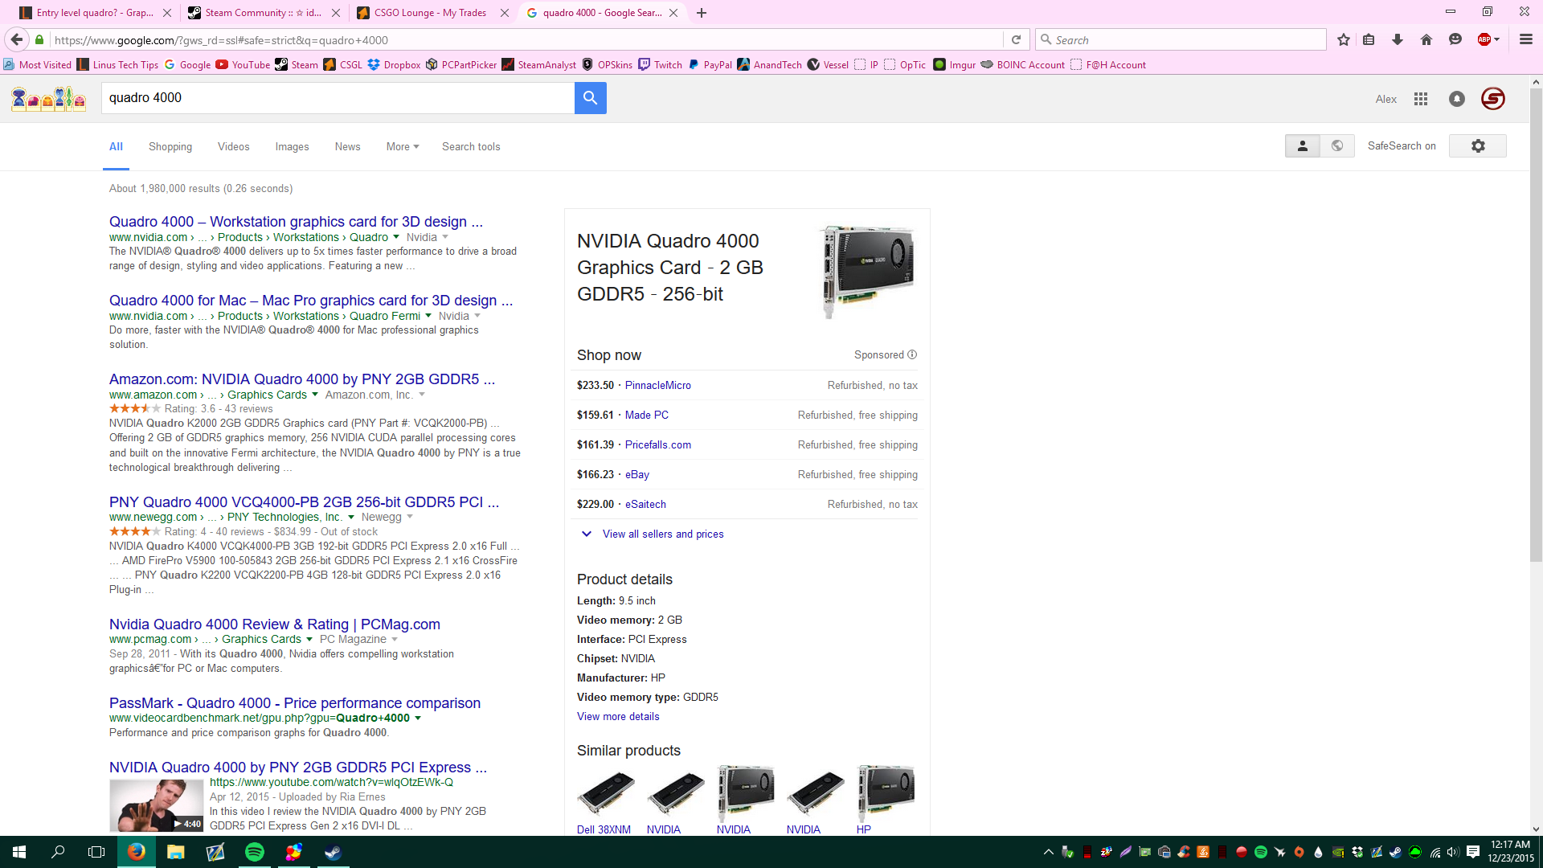Switch to private results person toggle

click(1303, 145)
